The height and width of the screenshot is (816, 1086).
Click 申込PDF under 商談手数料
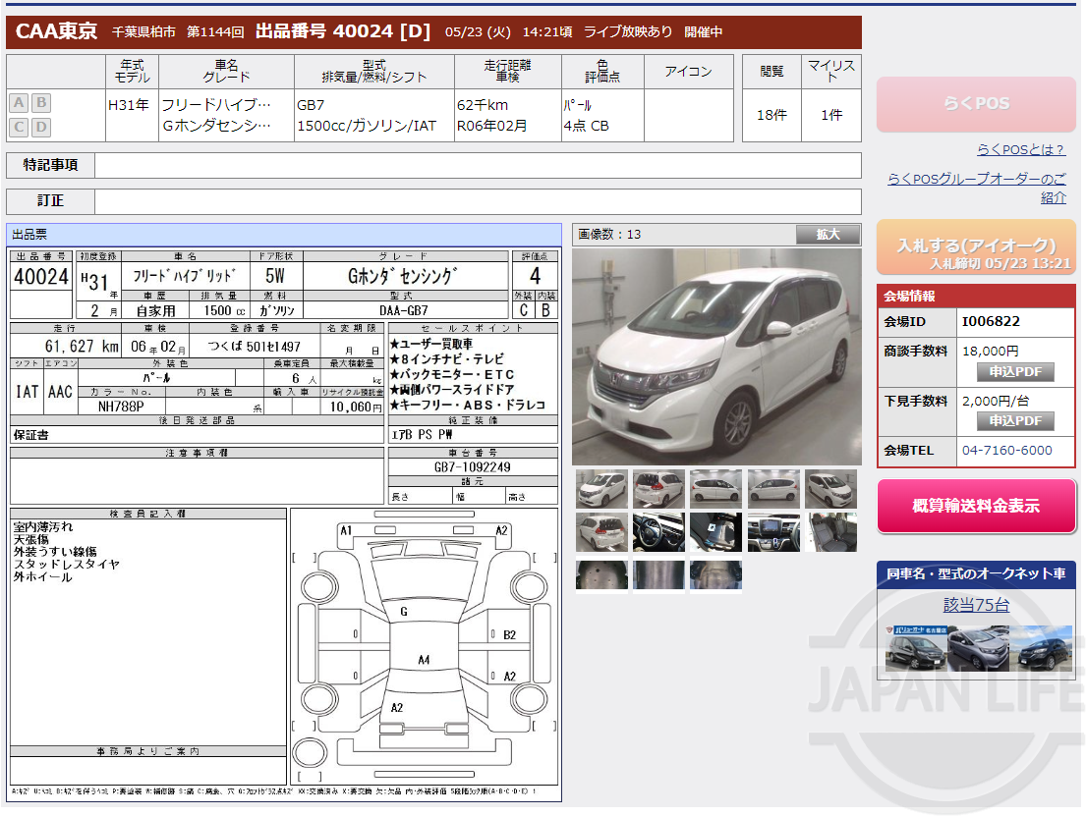pos(1015,371)
